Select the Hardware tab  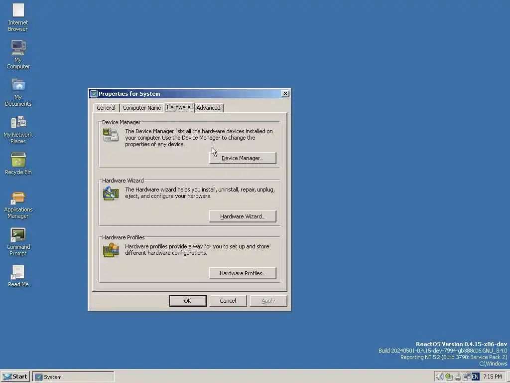coord(179,108)
